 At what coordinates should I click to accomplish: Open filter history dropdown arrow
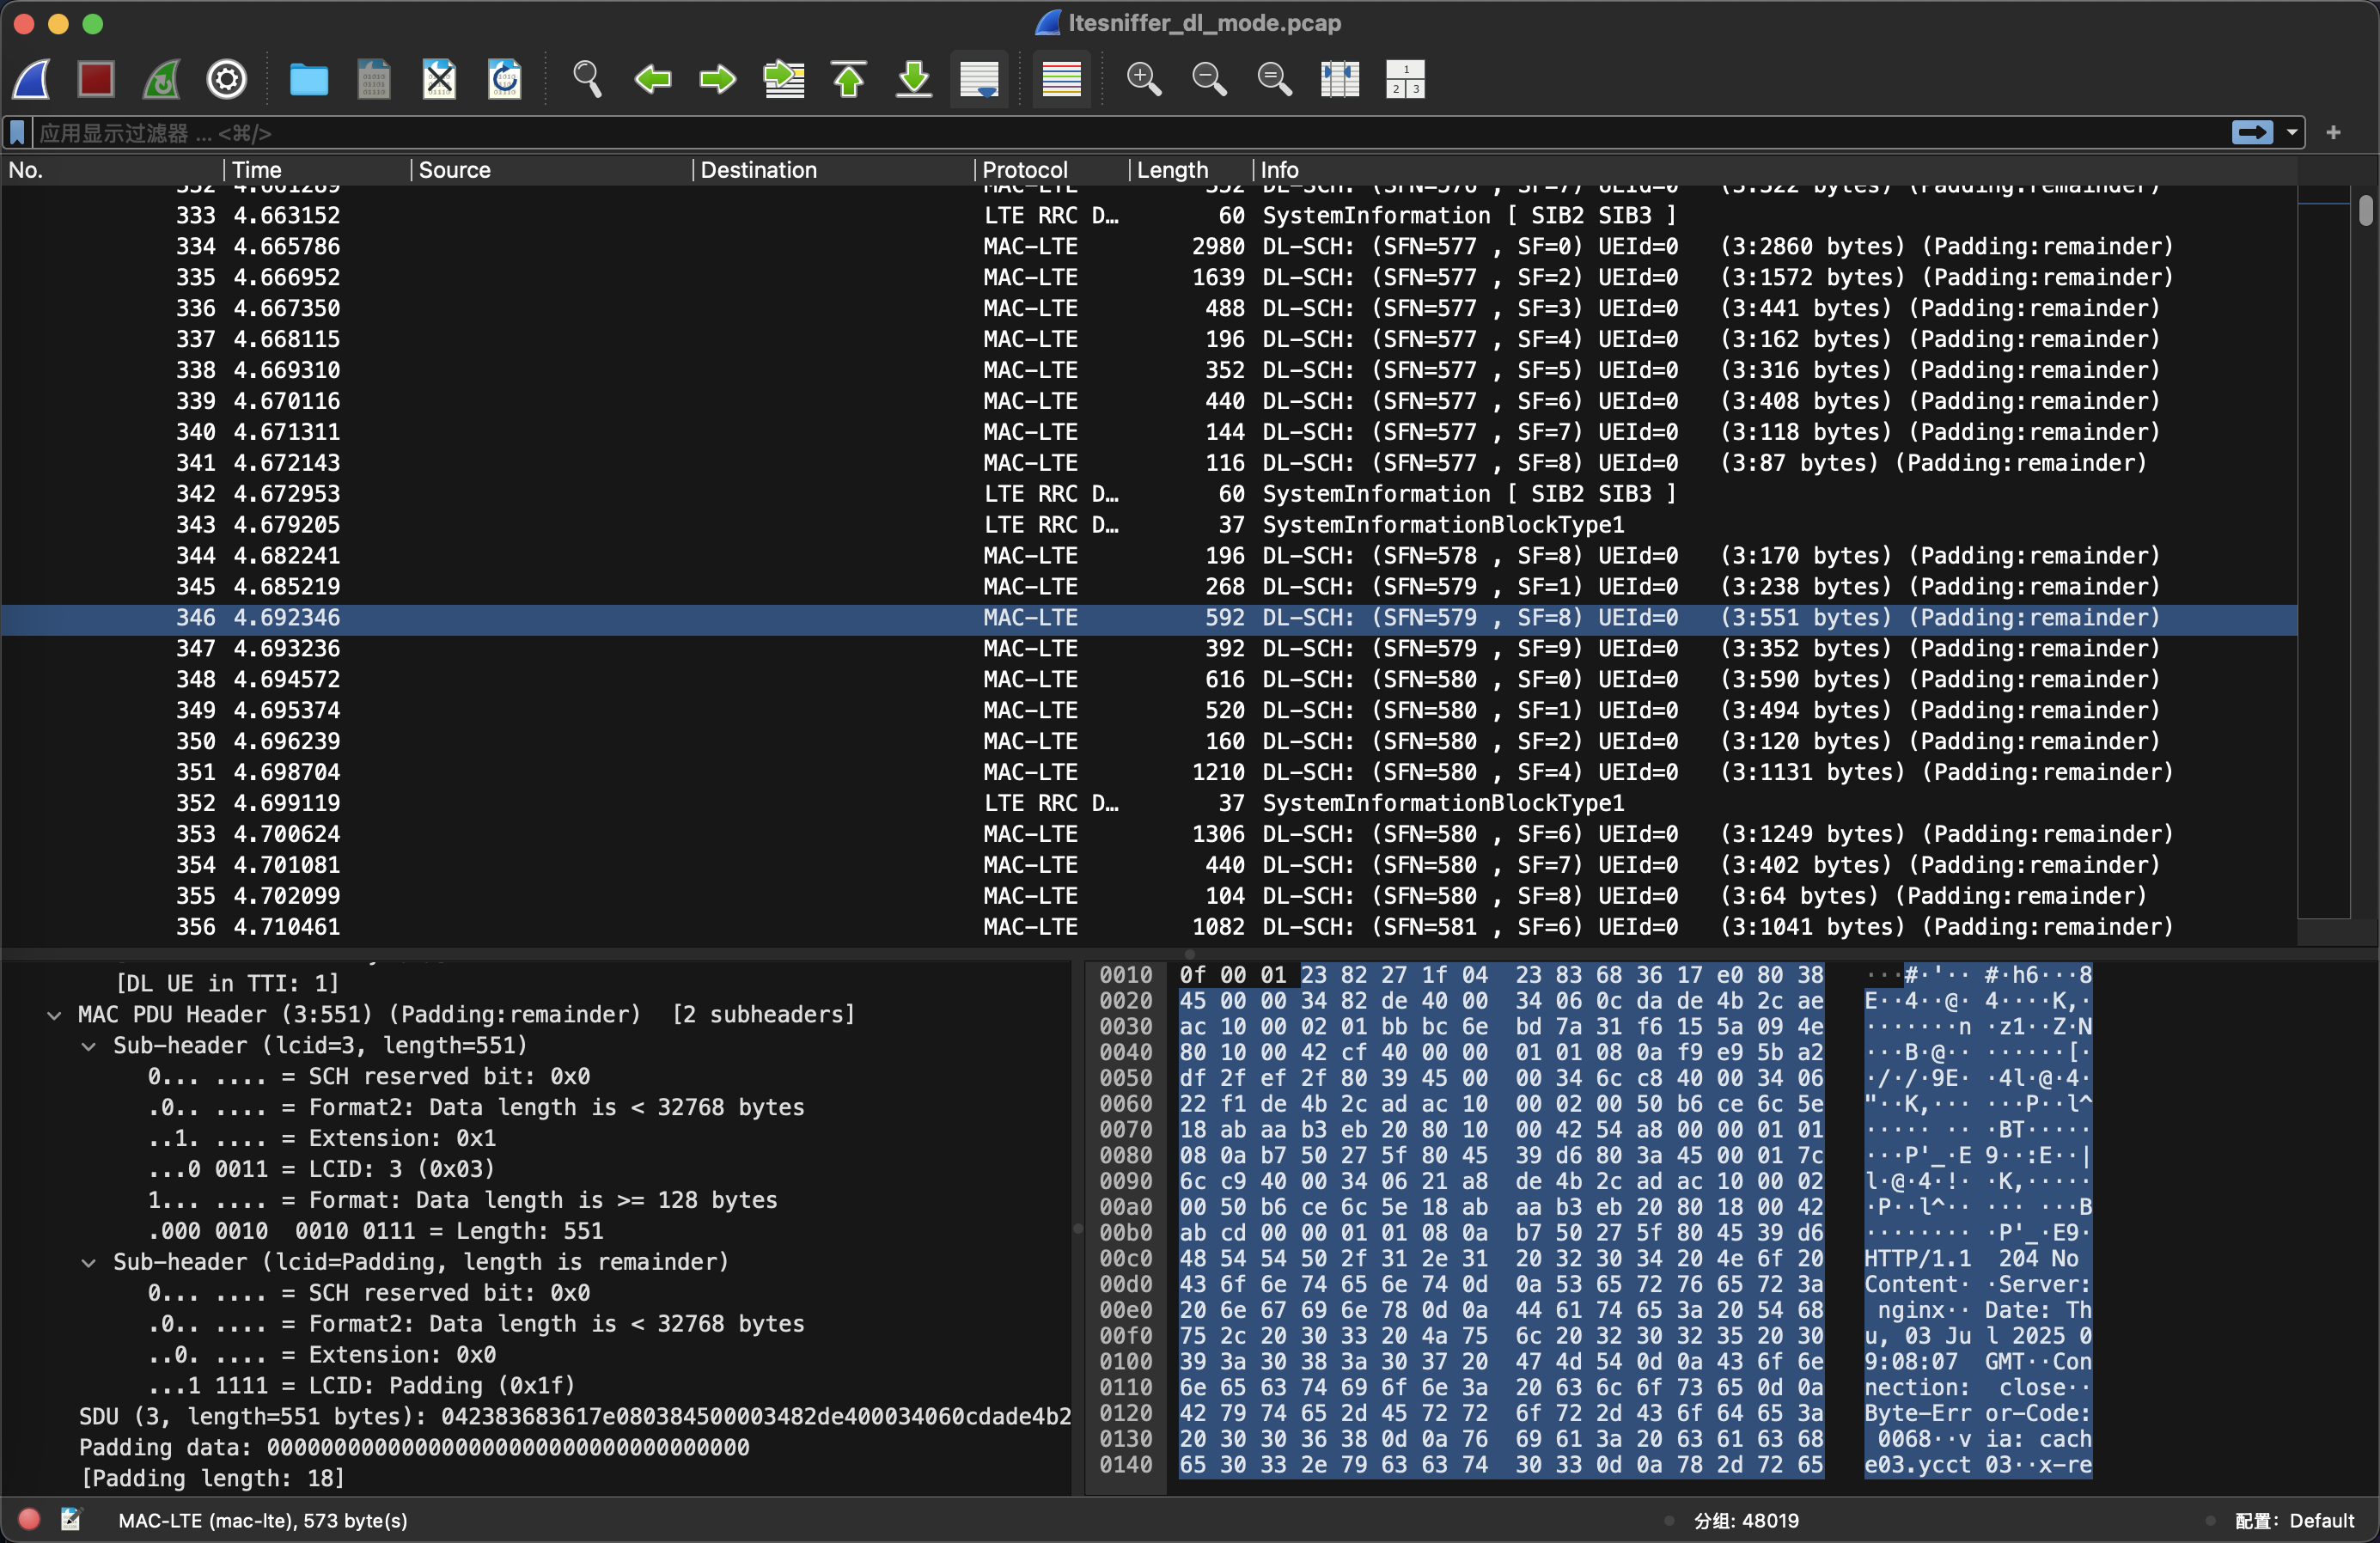(x=2292, y=132)
